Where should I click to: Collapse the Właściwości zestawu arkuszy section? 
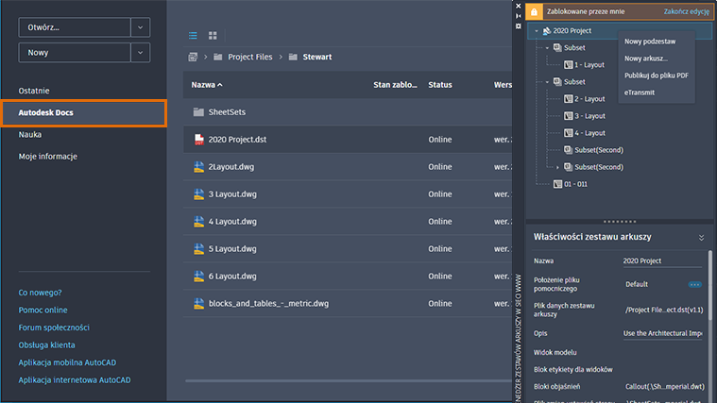point(701,238)
